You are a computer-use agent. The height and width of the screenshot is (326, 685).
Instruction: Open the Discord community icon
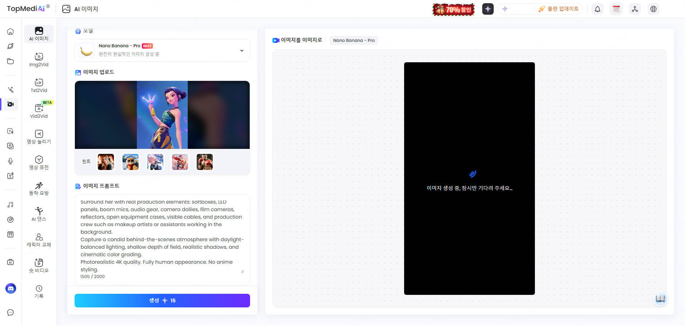(11, 288)
